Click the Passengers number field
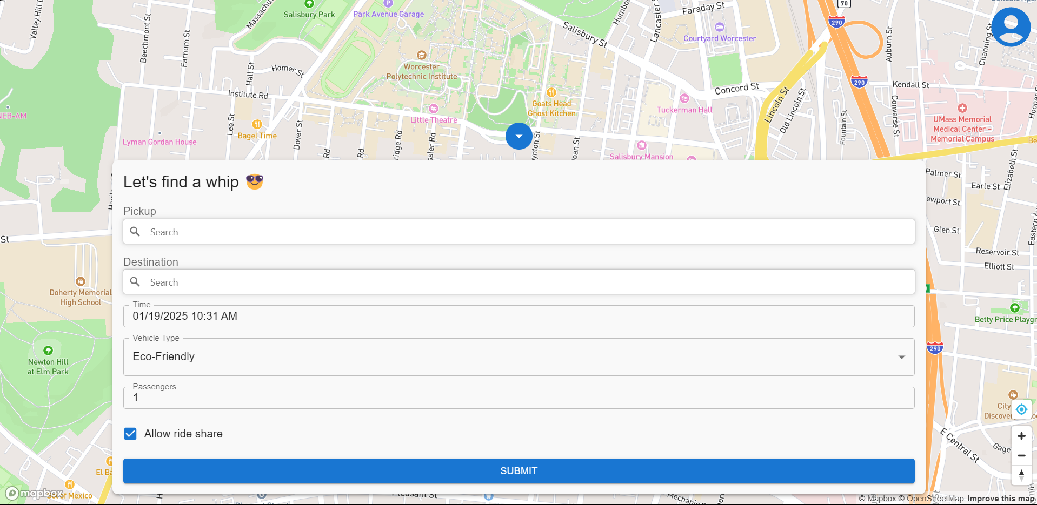The width and height of the screenshot is (1037, 505). coord(518,398)
